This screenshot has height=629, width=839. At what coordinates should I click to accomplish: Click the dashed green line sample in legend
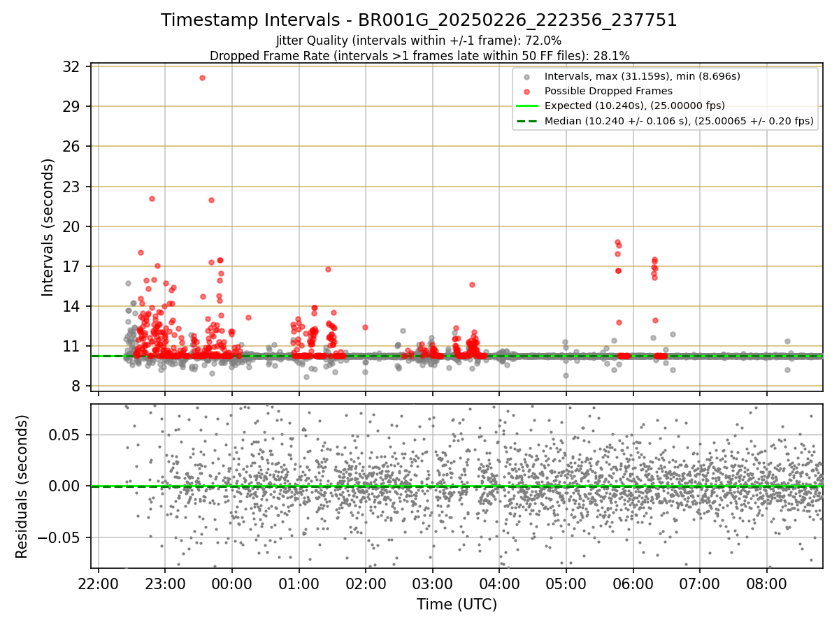tap(526, 121)
